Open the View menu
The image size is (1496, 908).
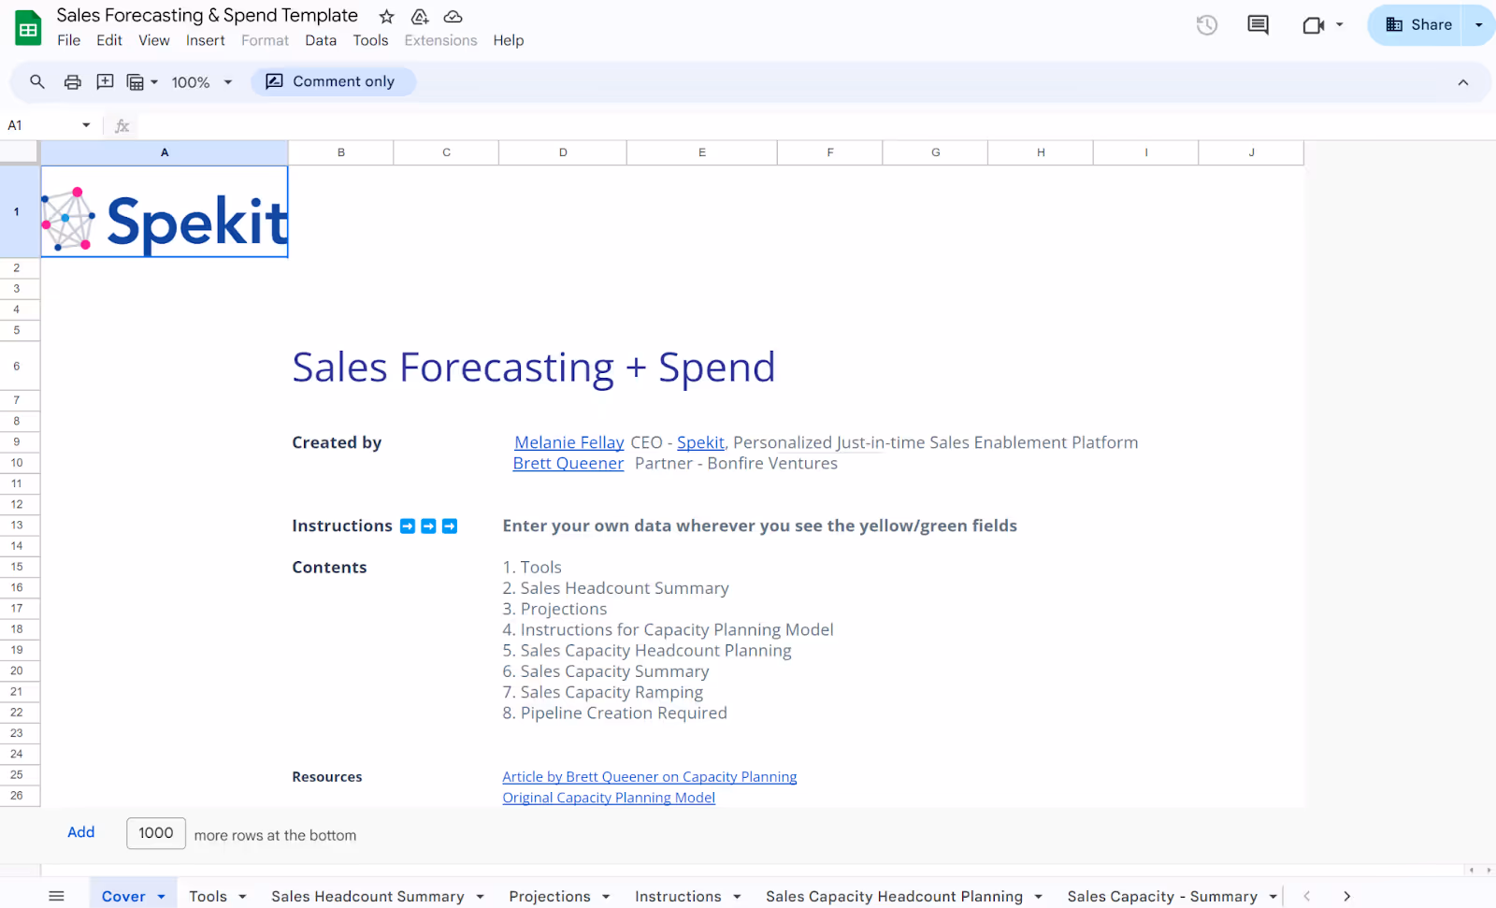[154, 40]
